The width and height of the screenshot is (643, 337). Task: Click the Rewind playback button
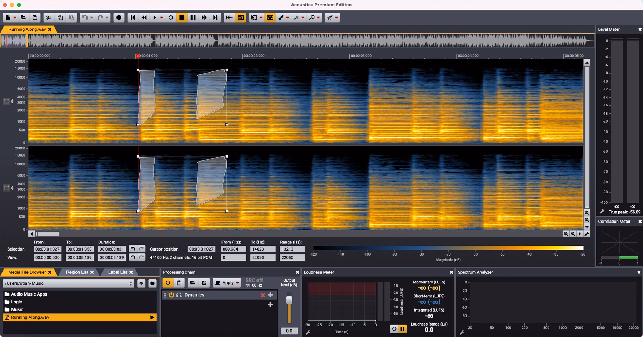144,18
